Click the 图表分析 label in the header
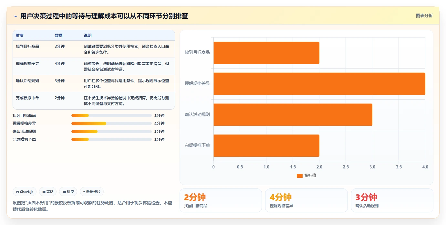Viewport: 446px width, 225px height. click(x=424, y=16)
